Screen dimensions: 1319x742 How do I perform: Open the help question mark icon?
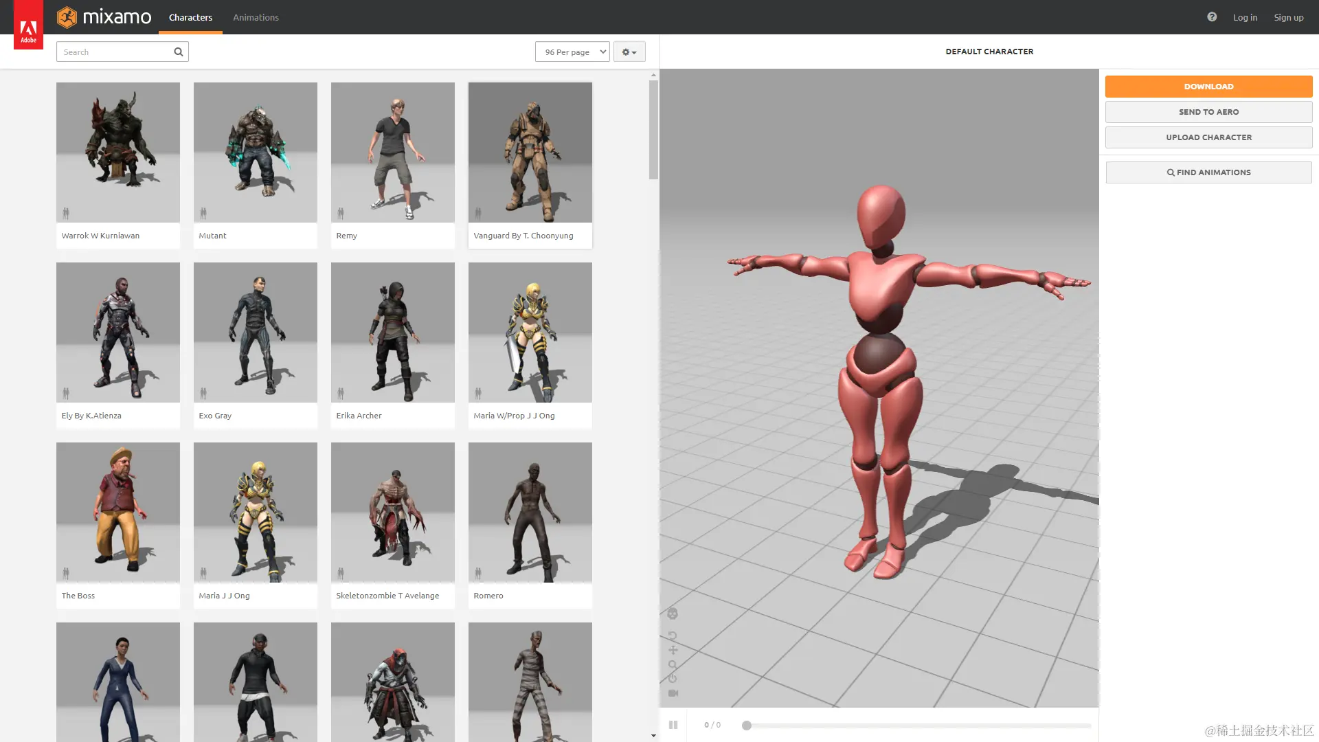pos(1212,17)
